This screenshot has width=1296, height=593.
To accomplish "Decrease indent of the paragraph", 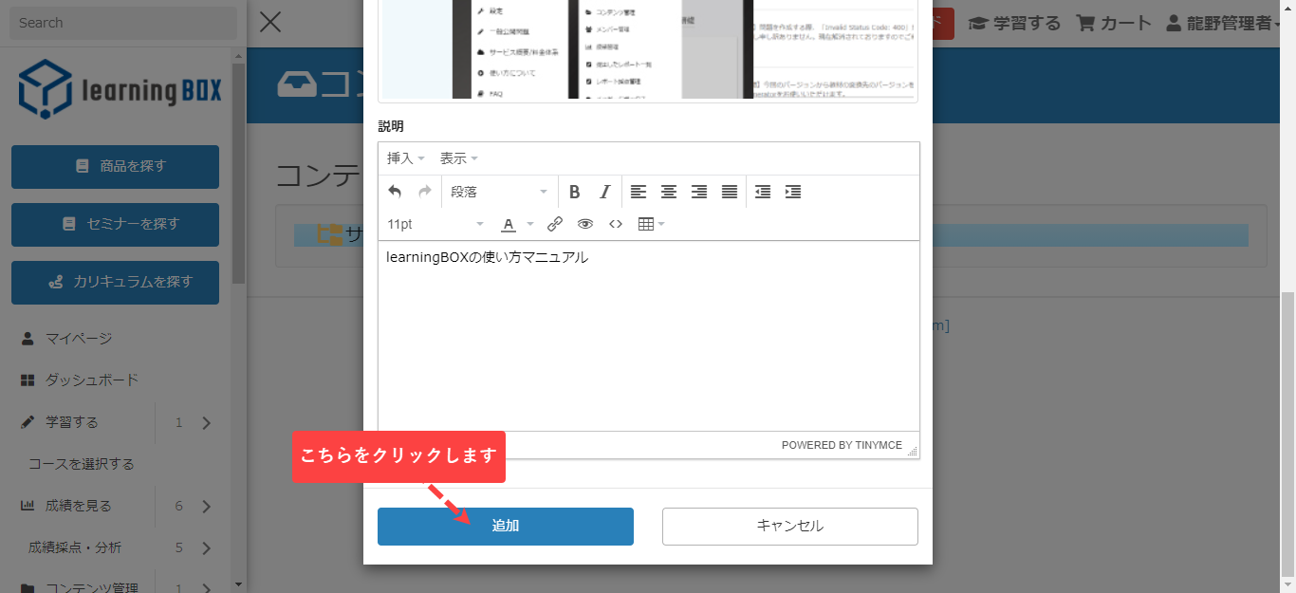I will (763, 192).
